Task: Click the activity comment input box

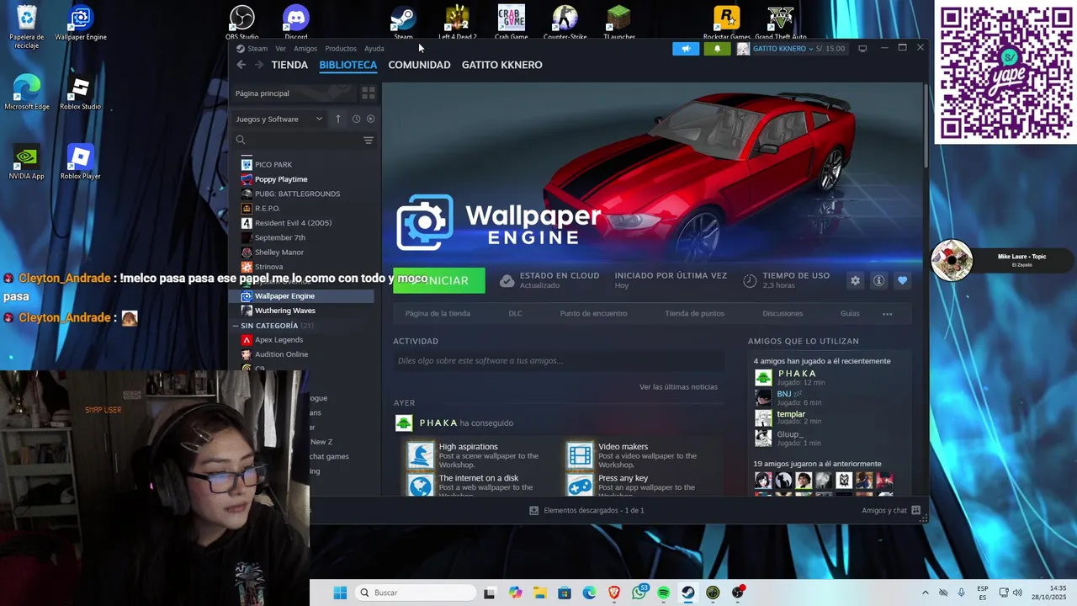Action: coord(559,361)
